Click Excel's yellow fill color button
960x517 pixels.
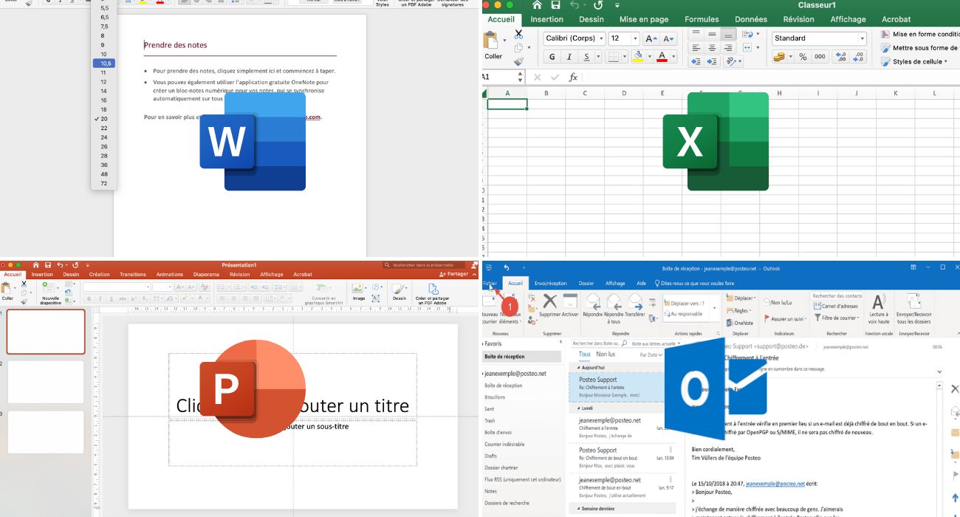(640, 57)
